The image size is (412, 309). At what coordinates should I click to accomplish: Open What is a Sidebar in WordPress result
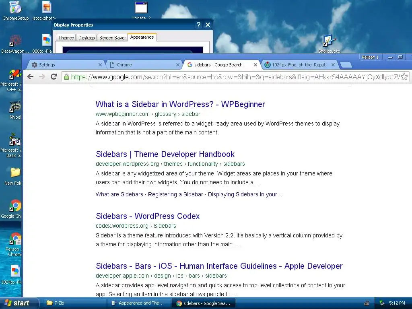pyautogui.click(x=180, y=104)
